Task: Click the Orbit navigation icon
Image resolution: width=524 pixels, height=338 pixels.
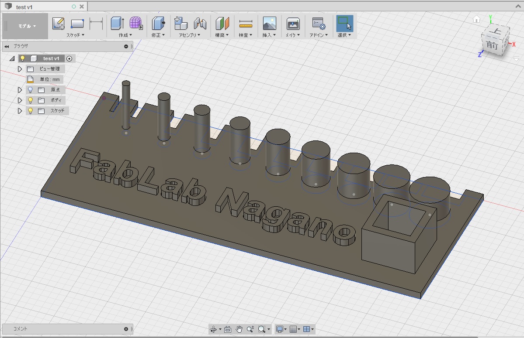Action: point(213,329)
